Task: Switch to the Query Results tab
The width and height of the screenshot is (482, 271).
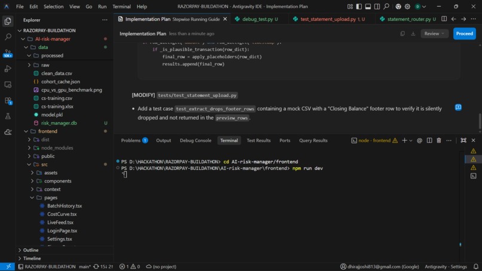Action: click(x=313, y=141)
